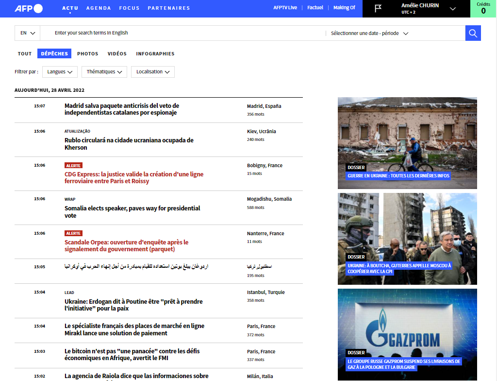Image resolution: width=497 pixels, height=381 pixels.
Task: Expand the Thématiques filter
Action: (x=104, y=72)
